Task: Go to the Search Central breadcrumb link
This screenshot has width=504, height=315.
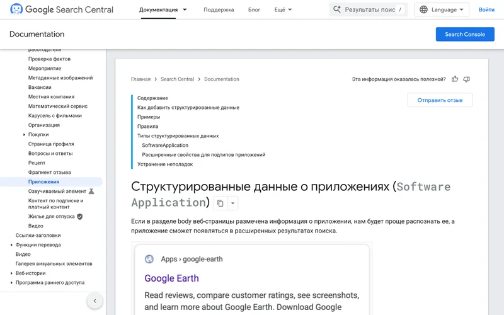Action: (x=177, y=79)
